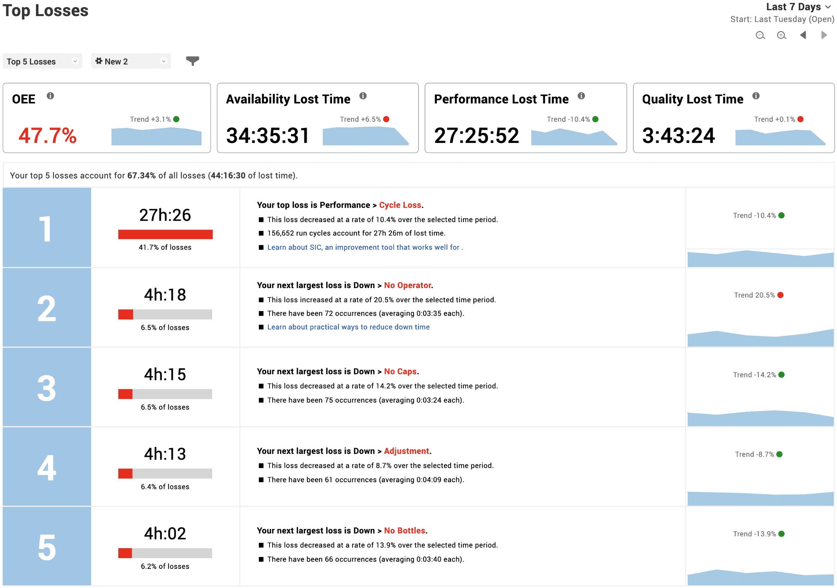Image resolution: width=837 pixels, height=588 pixels.
Task: Click the Top 5 Losses tab menu item
Action: coord(42,61)
